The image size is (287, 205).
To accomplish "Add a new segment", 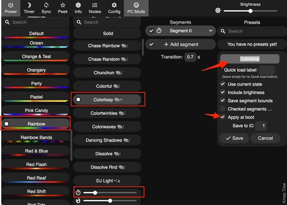I will [x=181, y=45].
